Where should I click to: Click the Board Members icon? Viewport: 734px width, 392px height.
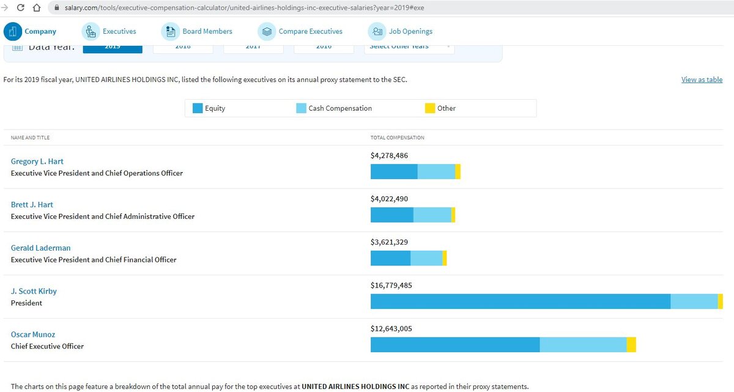pyautogui.click(x=171, y=31)
